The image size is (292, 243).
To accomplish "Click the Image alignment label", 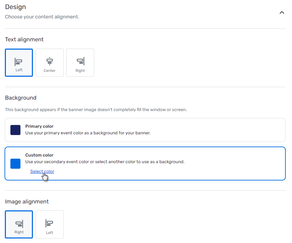I will tap(27, 201).
